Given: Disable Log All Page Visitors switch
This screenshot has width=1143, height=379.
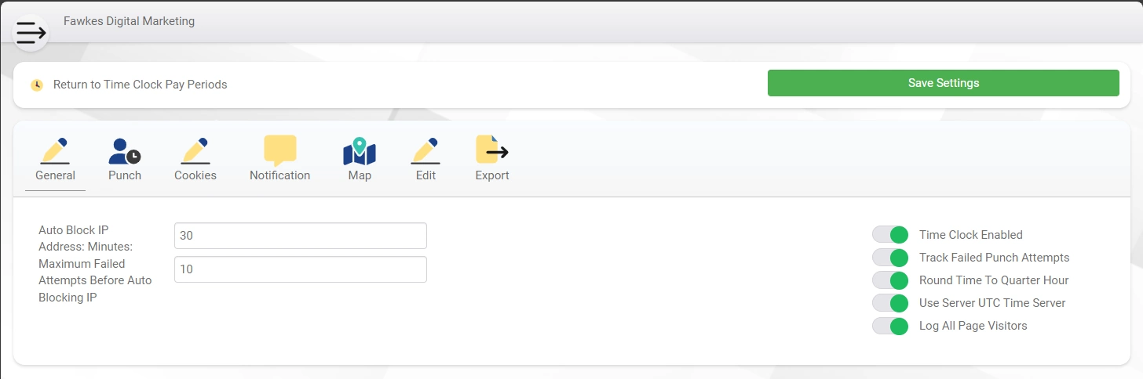Looking at the screenshot, I should pyautogui.click(x=890, y=326).
